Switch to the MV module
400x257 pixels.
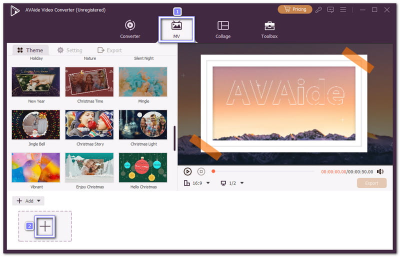[176, 29]
